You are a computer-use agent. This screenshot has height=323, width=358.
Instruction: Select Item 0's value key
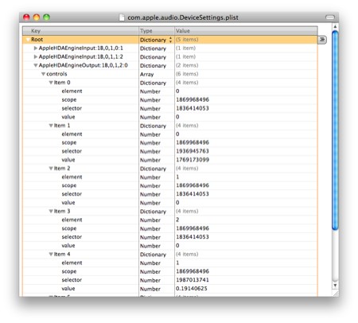point(68,117)
